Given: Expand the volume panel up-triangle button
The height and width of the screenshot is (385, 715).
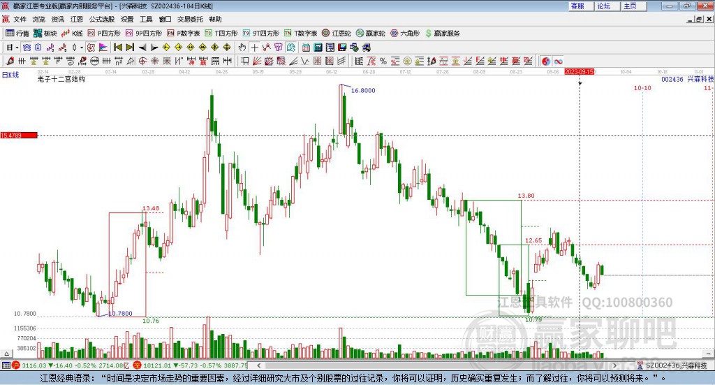Looking at the screenshot, I should [6, 354].
